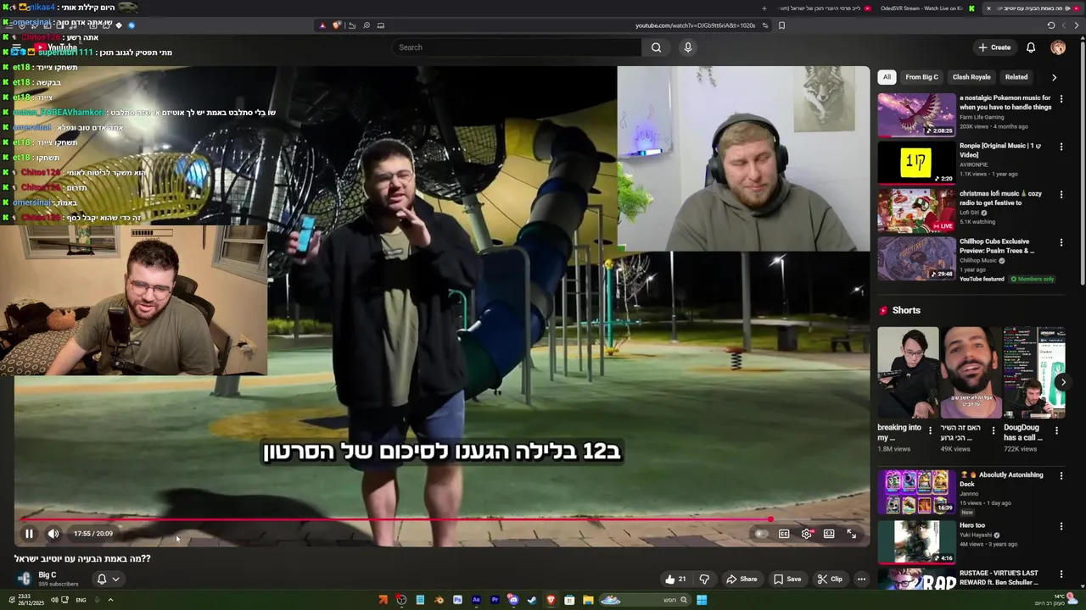1086x610 pixels.
Task: Click the Brave Rewards triangle icon
Action: pos(322,25)
